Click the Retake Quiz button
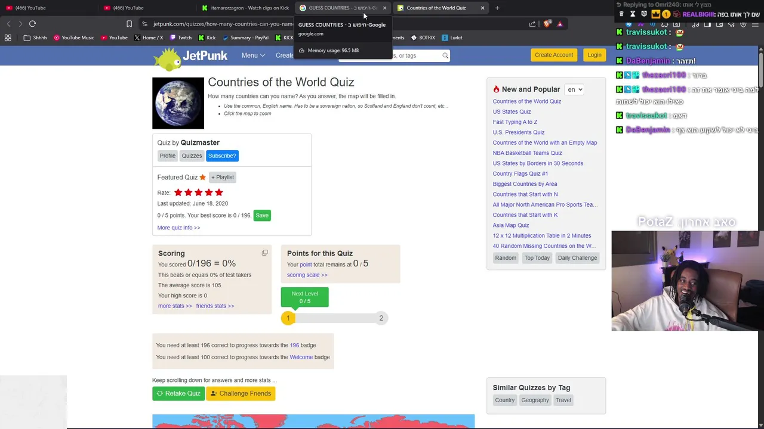The width and height of the screenshot is (764, 429). [178, 393]
